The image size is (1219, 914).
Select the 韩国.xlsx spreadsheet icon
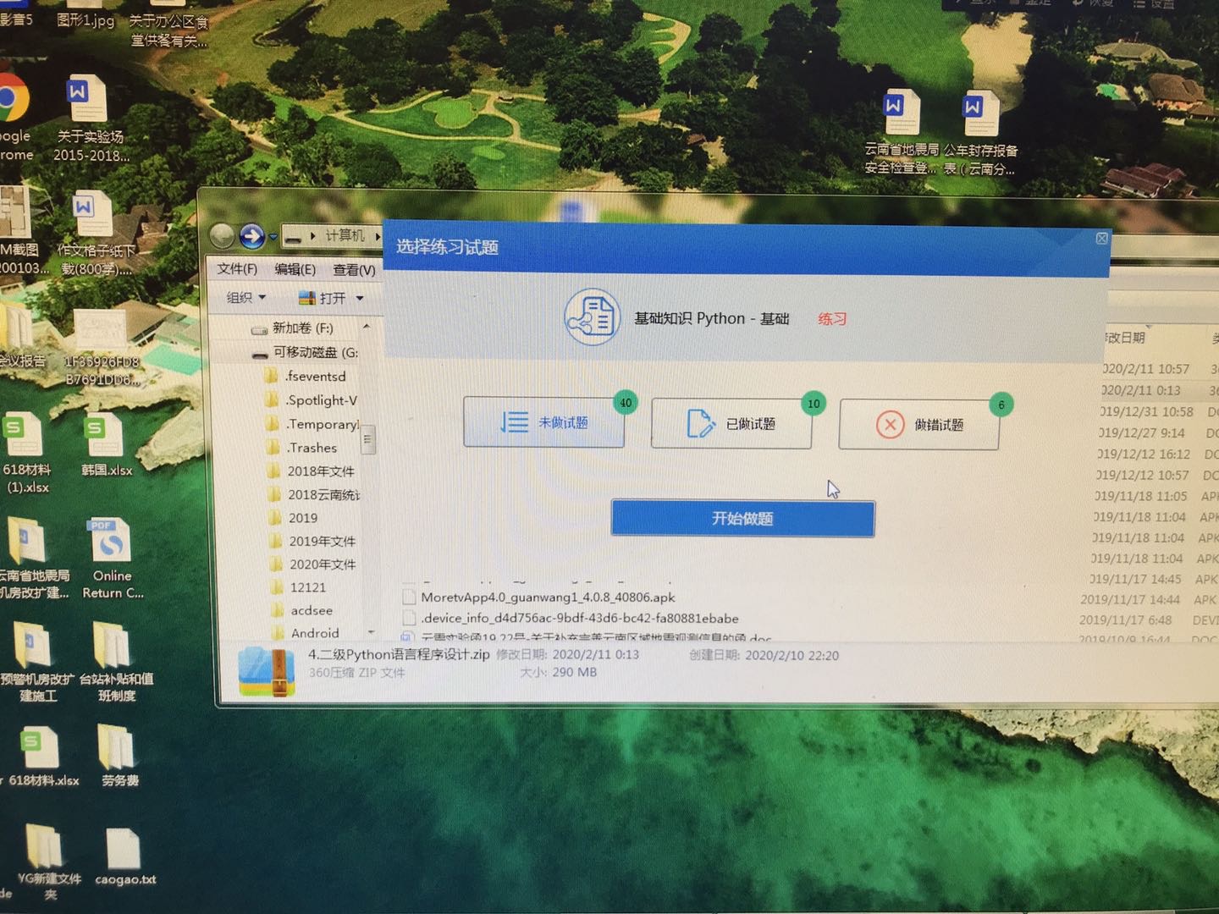[x=104, y=436]
